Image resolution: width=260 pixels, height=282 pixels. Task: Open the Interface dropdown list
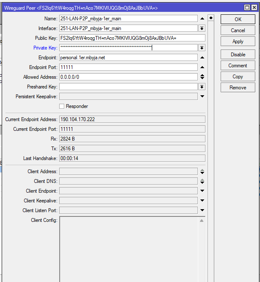(202, 28)
